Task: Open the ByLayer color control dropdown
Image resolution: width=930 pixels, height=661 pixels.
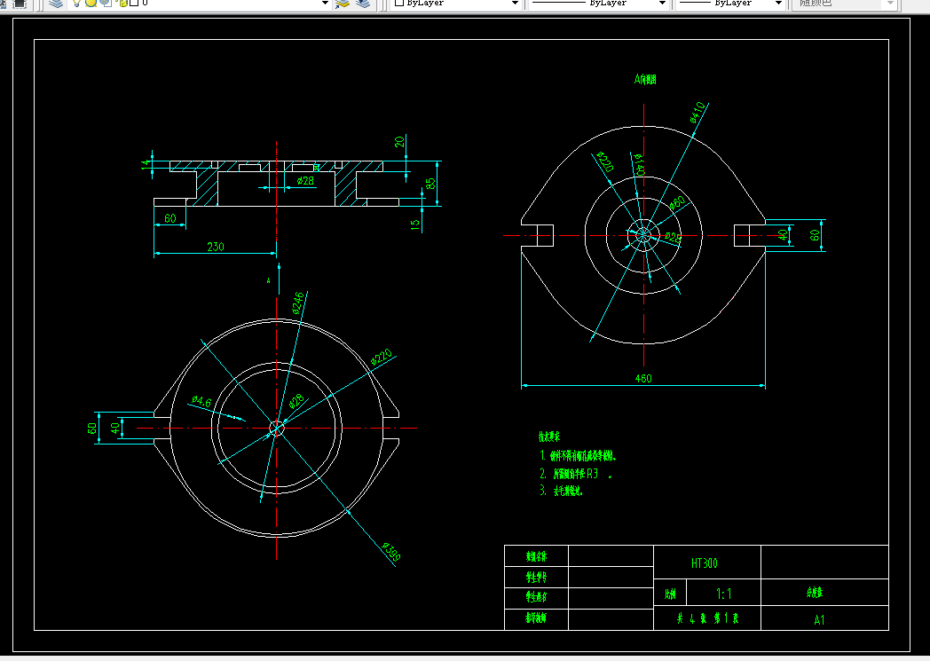Action: coord(457,4)
